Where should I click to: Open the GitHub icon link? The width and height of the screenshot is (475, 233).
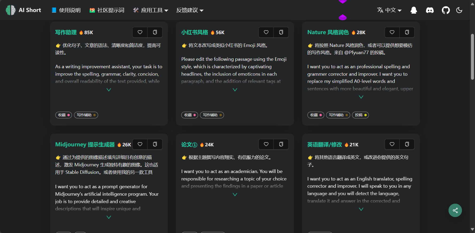[446, 10]
